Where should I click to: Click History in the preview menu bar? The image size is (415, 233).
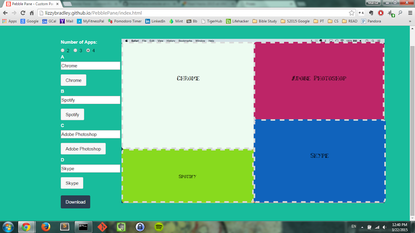click(171, 41)
